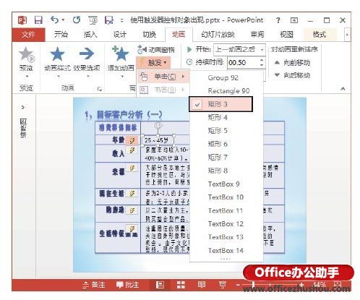Switch to Slide Sorter view icon
The width and height of the screenshot is (360, 300).
click(x=181, y=285)
